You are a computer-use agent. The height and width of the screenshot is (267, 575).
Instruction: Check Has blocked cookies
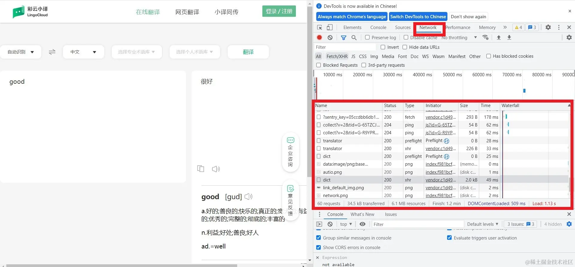pos(488,56)
